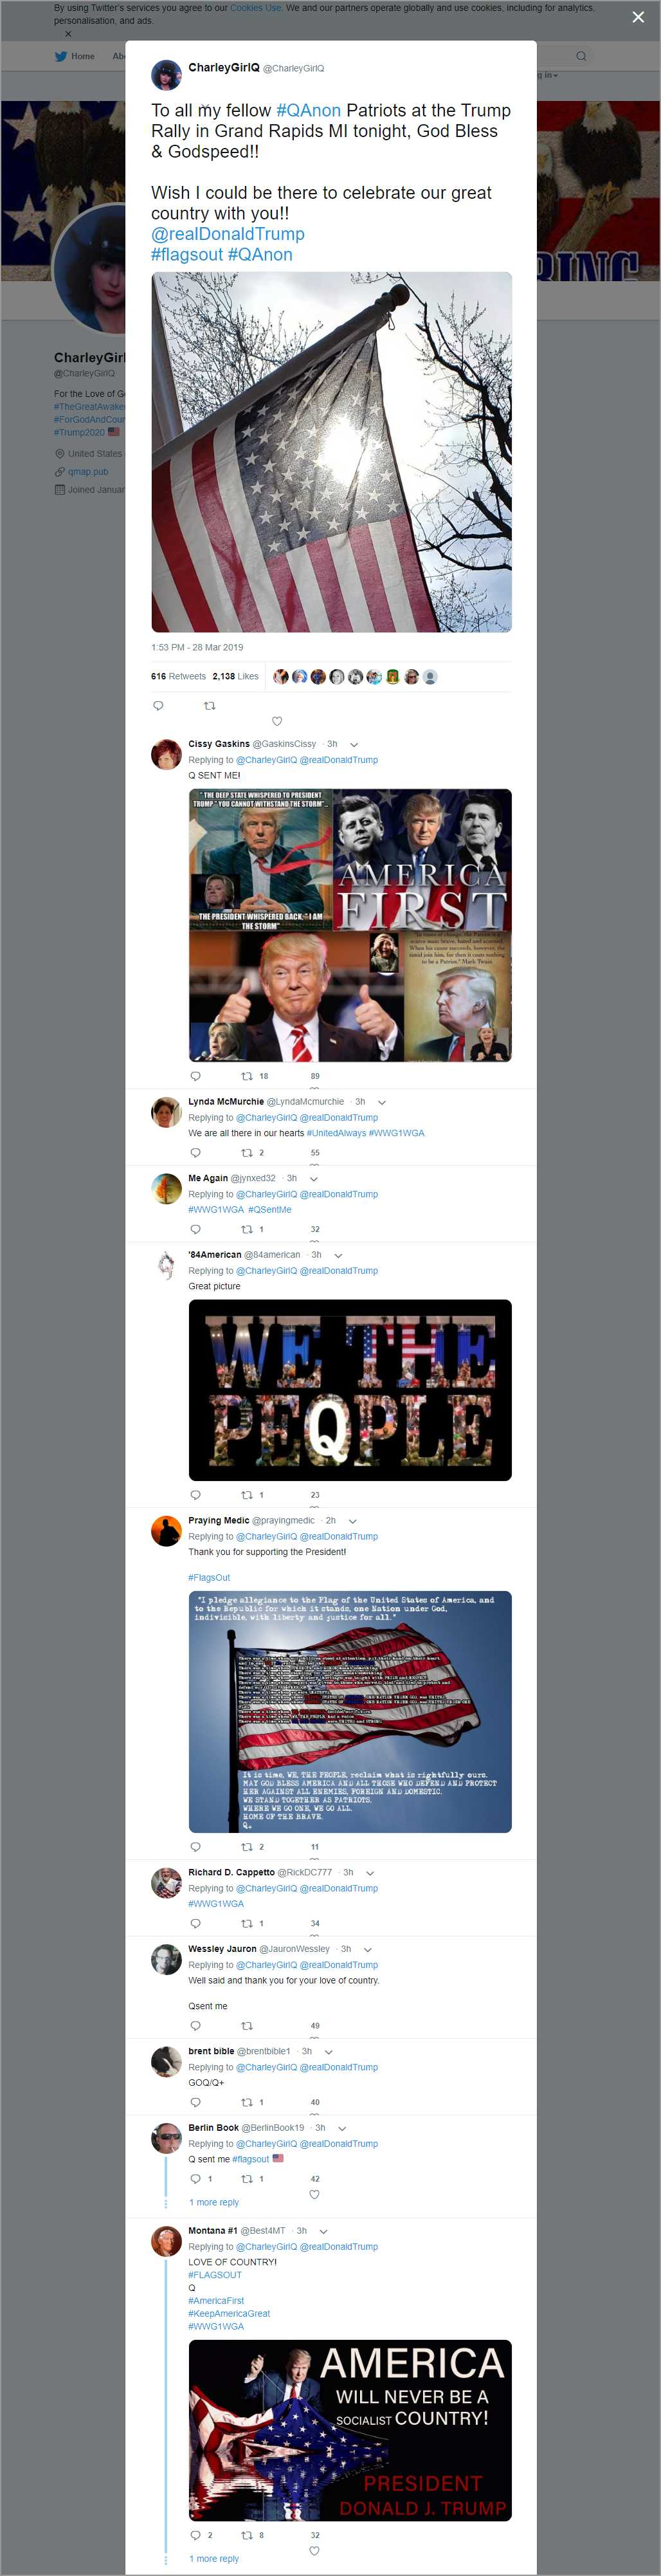This screenshot has width=661, height=2576.
Task: Open chevron menu on Praying Medic tweet
Action: (x=352, y=1521)
